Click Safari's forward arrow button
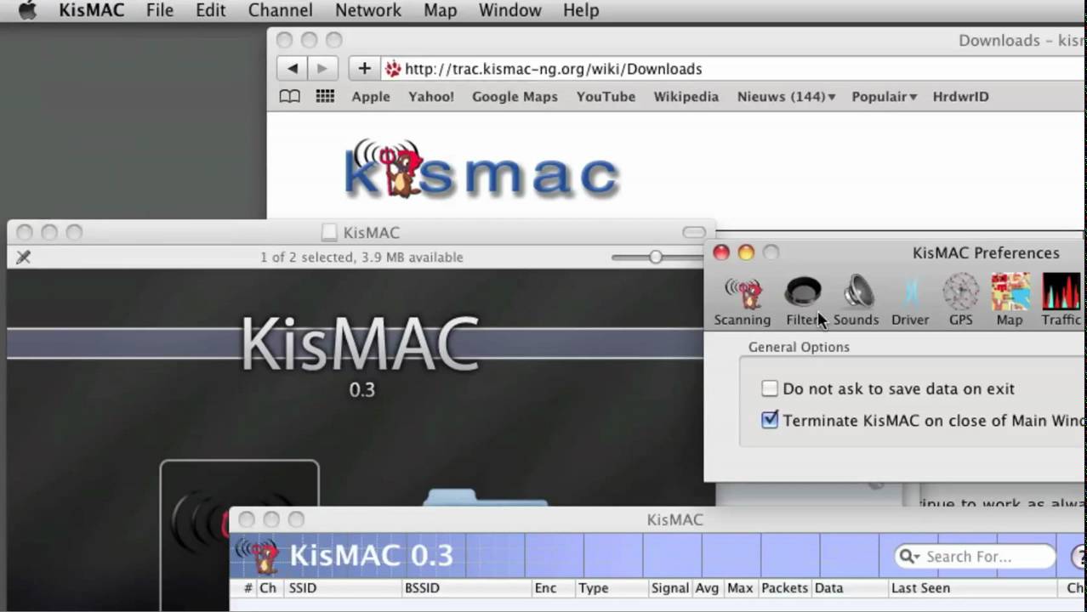 click(322, 69)
